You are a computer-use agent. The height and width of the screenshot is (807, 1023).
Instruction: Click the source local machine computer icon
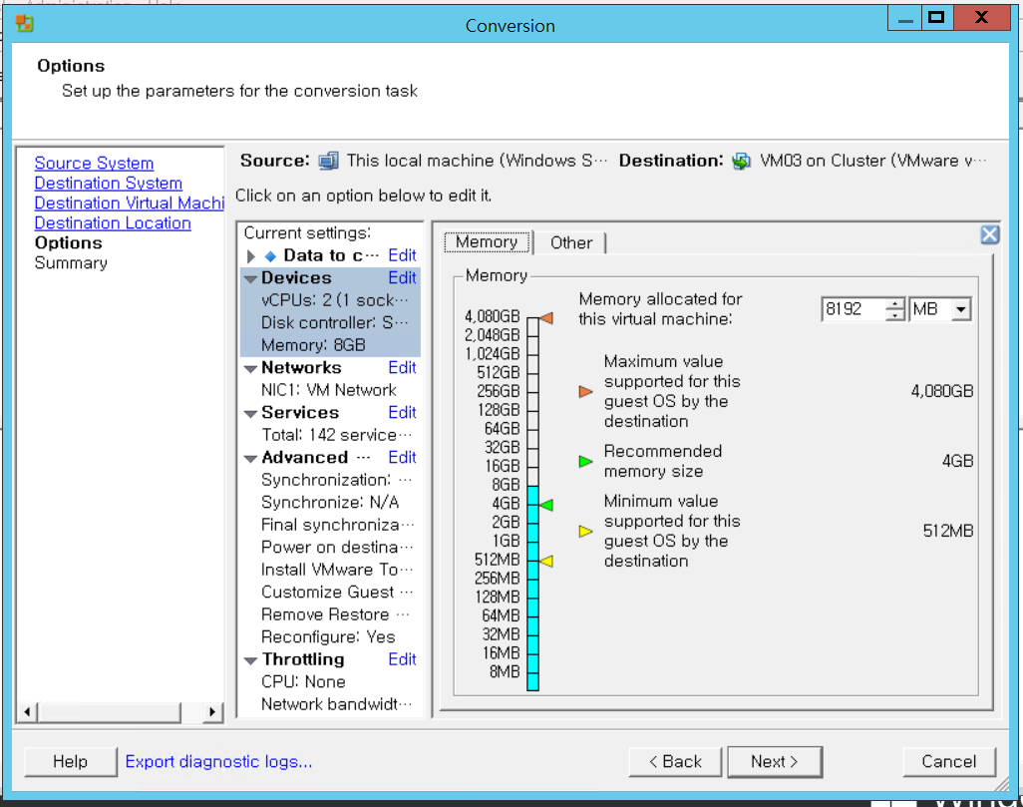point(328,161)
